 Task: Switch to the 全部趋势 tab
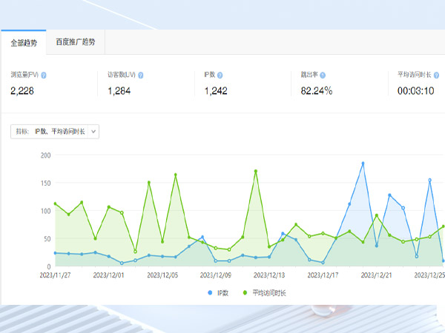pyautogui.click(x=24, y=43)
